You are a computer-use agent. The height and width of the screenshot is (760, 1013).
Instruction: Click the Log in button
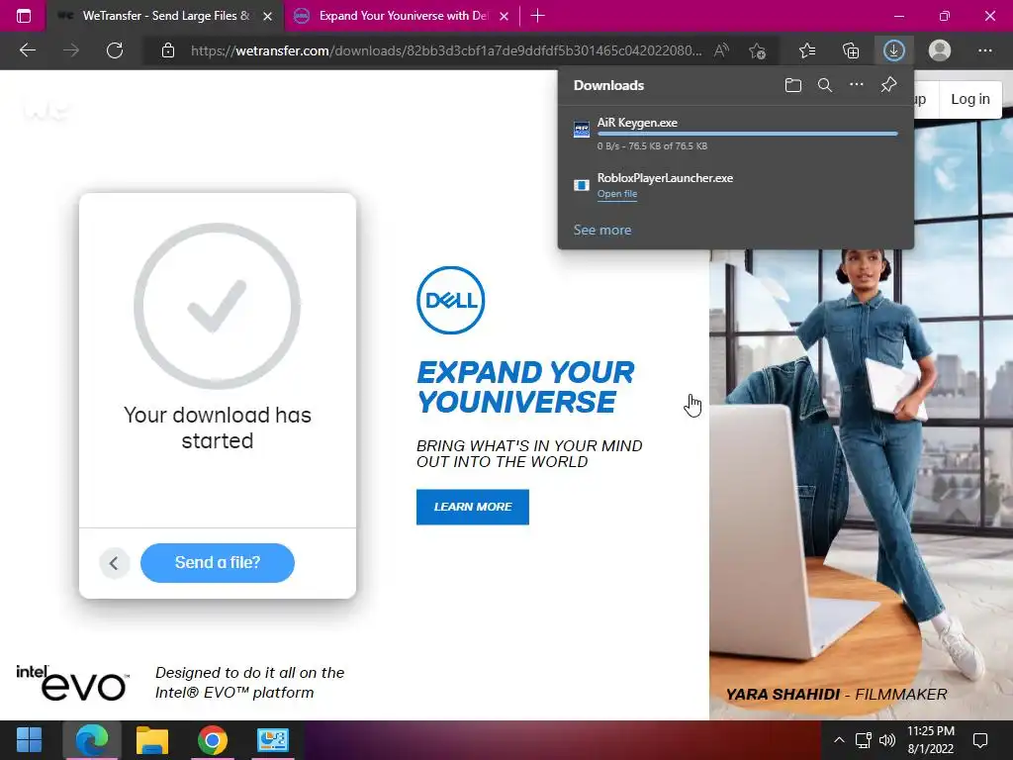pos(969,99)
